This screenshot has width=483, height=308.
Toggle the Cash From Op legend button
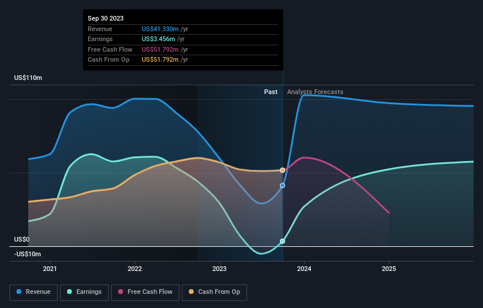click(214, 292)
